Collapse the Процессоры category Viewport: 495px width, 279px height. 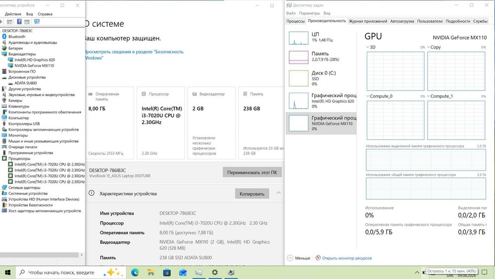coord(19,159)
